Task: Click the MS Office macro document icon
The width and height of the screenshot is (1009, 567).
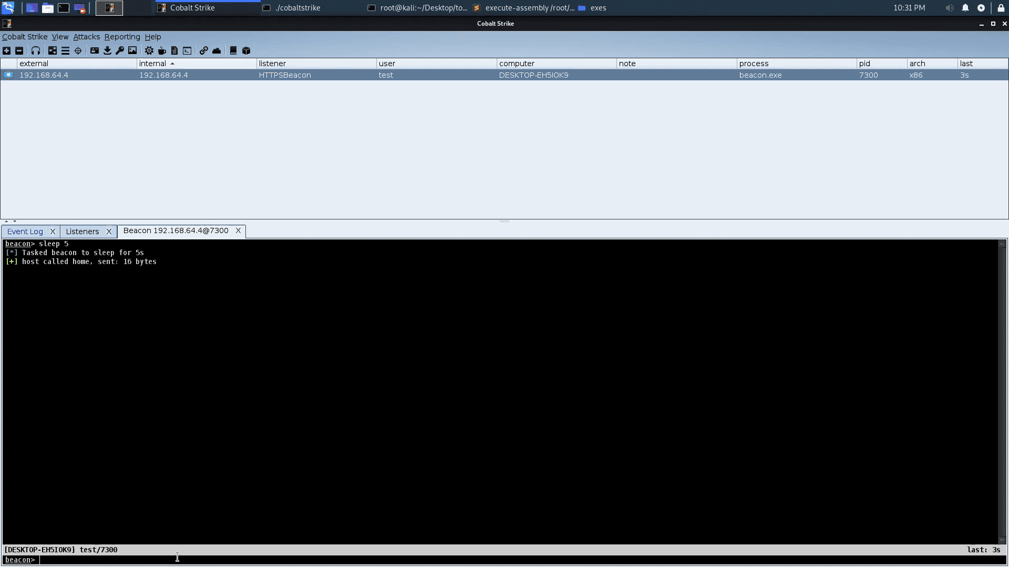Action: (174, 51)
